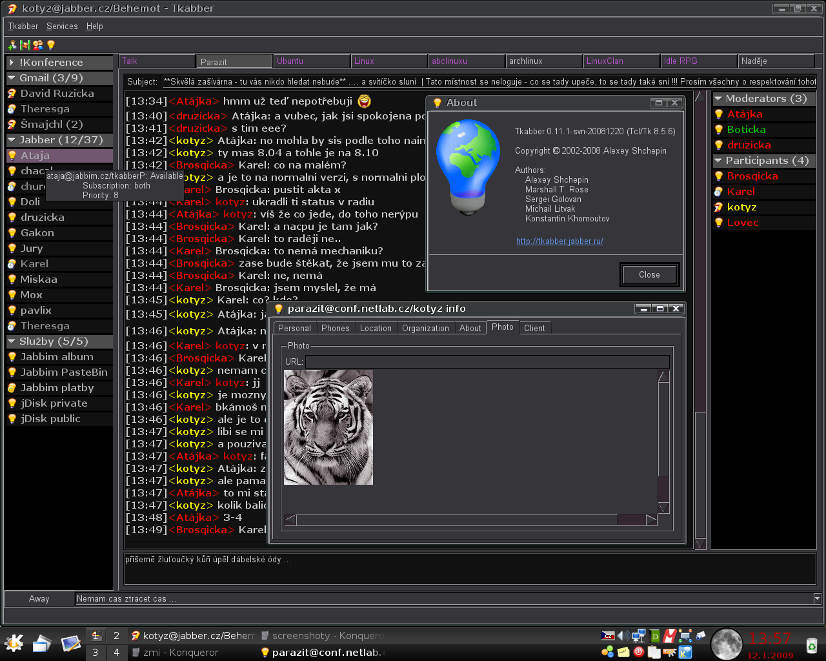Screen dimensions: 826x661
Task: Select Šmajchl (2) in Gmail group
Action: tap(59, 125)
